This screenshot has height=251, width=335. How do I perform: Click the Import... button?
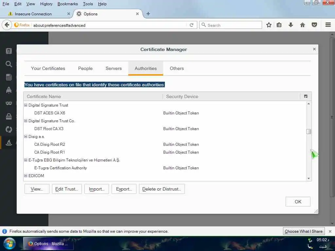(97, 189)
